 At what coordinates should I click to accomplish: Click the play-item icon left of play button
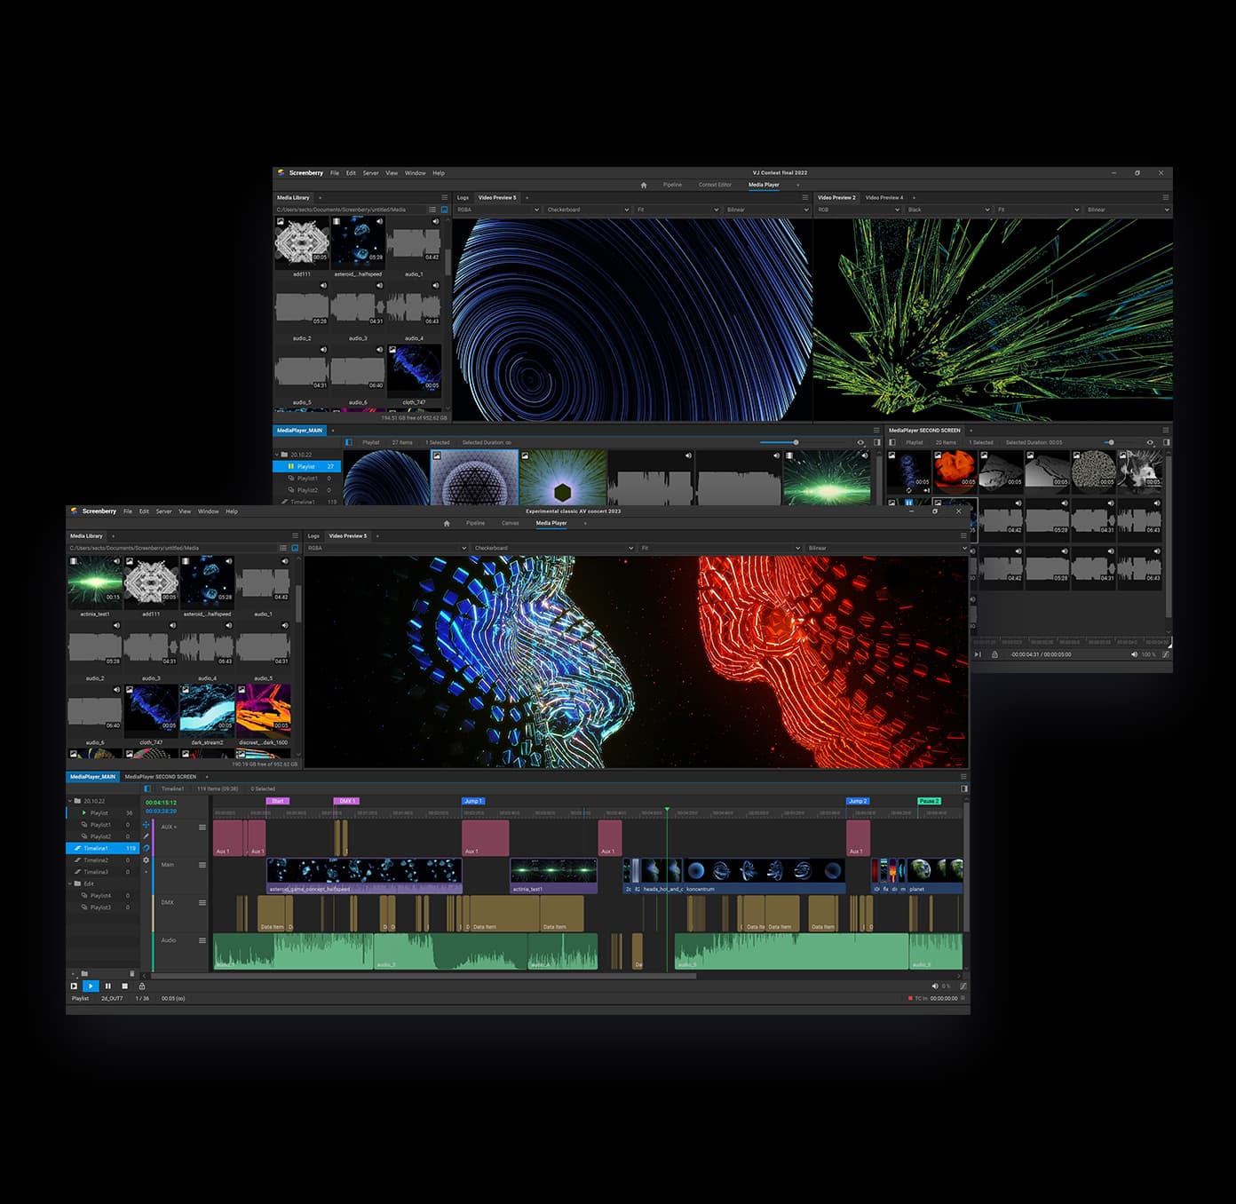(74, 986)
